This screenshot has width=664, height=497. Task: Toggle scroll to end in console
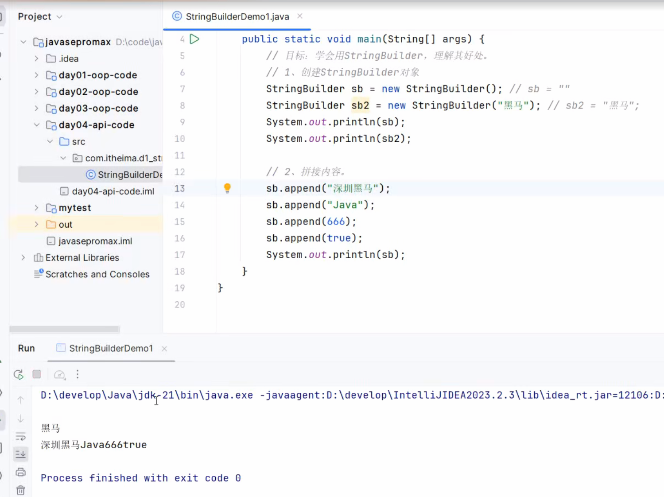(x=20, y=454)
